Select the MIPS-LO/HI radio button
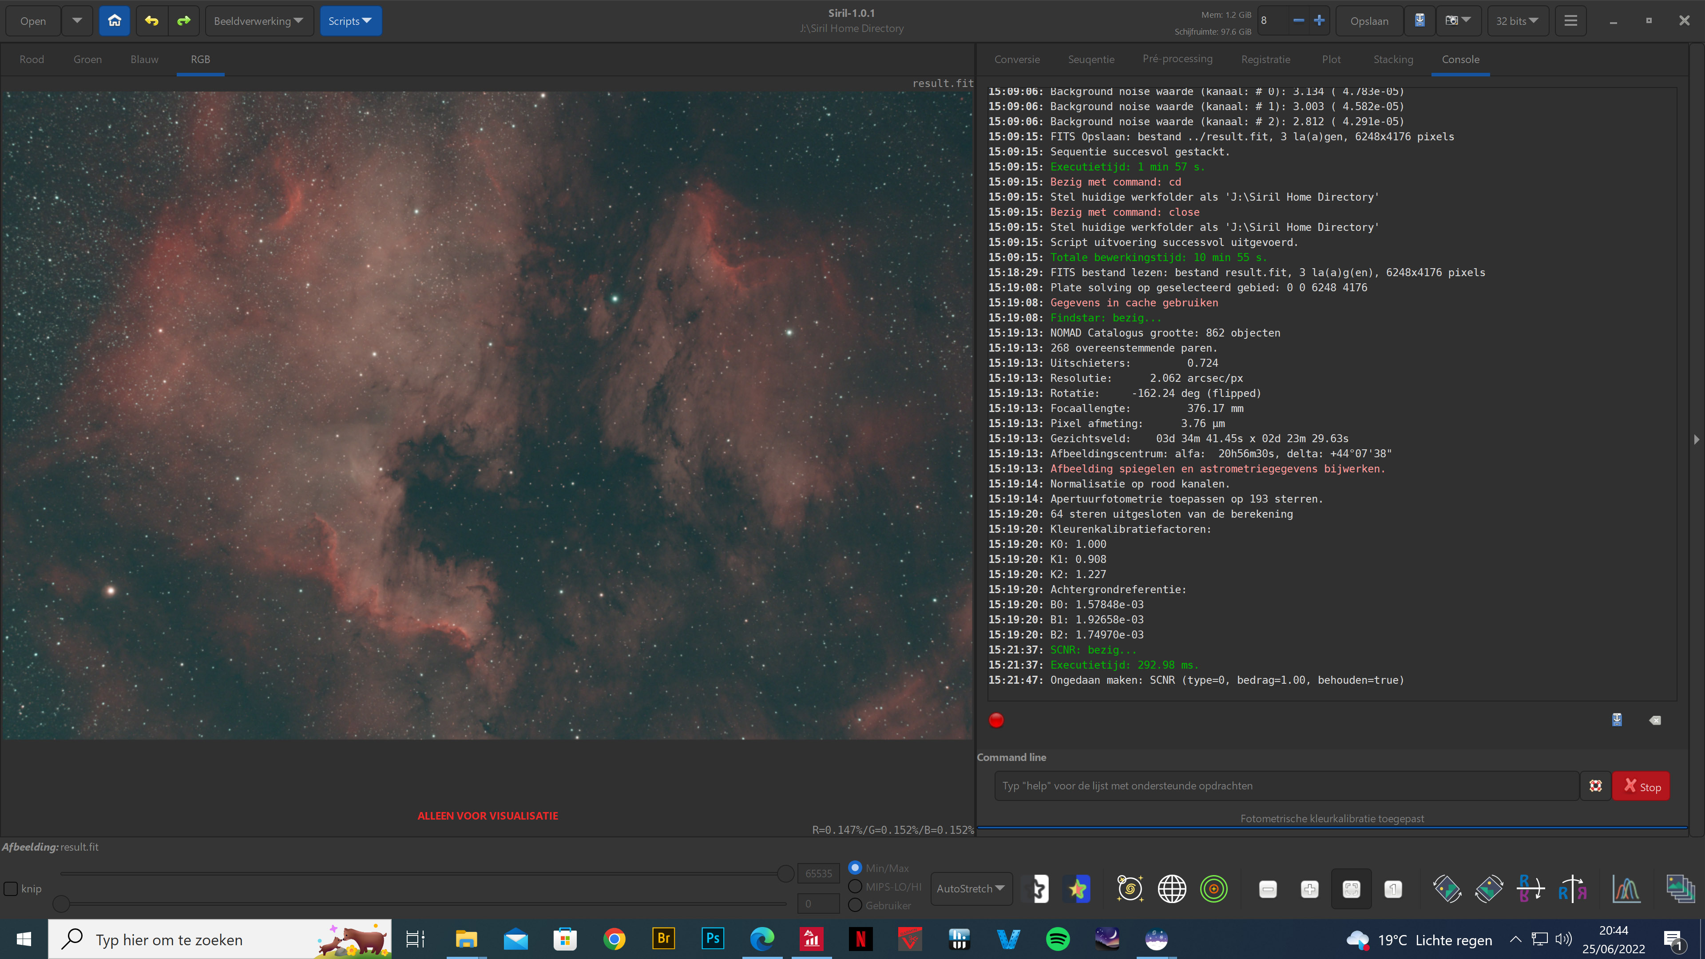1705x959 pixels. 855,886
